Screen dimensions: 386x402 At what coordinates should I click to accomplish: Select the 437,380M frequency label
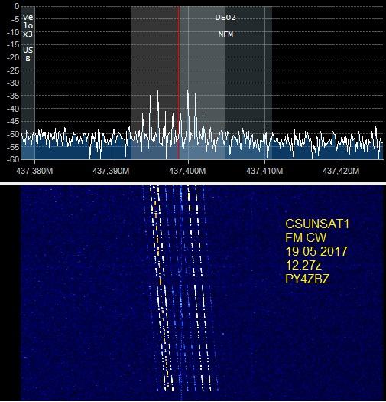(34, 171)
